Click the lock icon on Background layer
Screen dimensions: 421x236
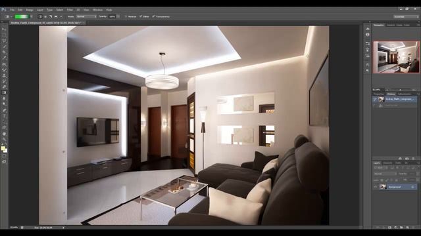pos(412,187)
